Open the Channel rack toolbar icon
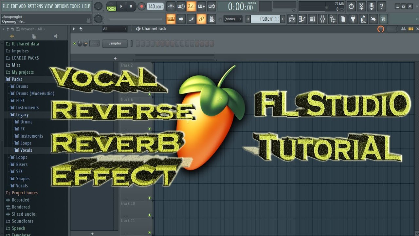 point(312,19)
